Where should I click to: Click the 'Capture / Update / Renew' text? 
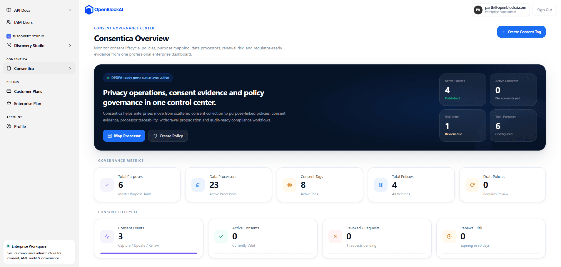[138, 246]
